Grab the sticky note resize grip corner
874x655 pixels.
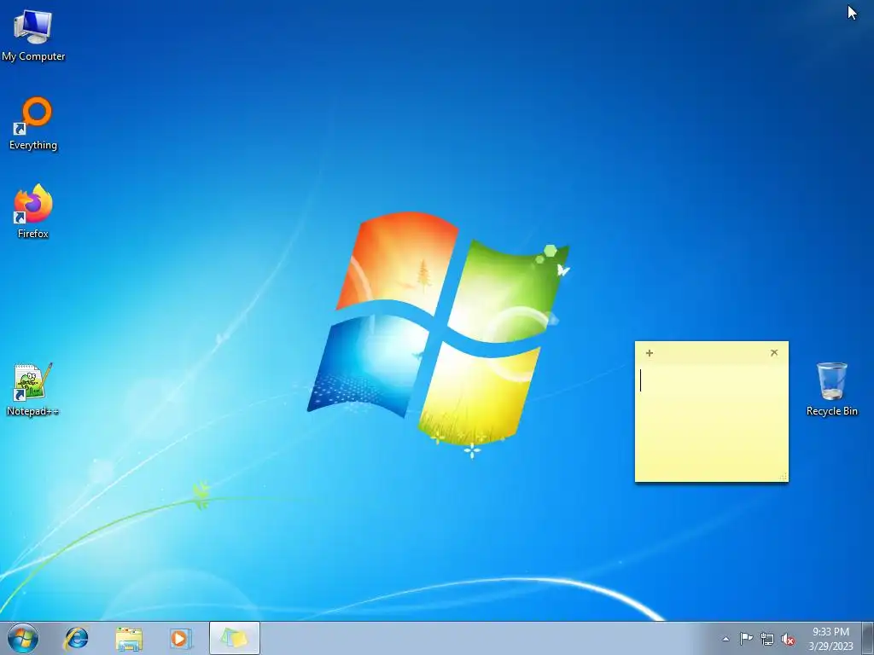(x=784, y=476)
